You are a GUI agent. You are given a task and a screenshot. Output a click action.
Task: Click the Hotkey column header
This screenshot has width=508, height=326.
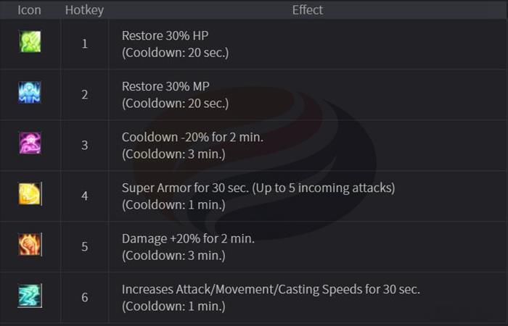coord(84,10)
